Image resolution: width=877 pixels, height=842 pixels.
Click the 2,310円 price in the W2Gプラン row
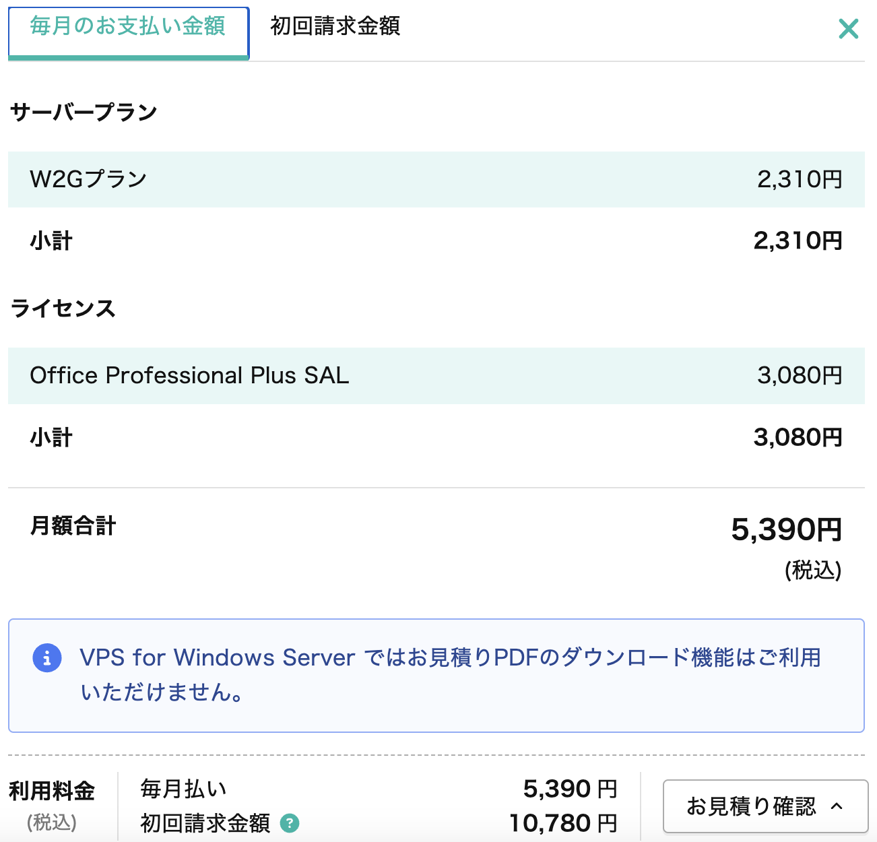(799, 179)
